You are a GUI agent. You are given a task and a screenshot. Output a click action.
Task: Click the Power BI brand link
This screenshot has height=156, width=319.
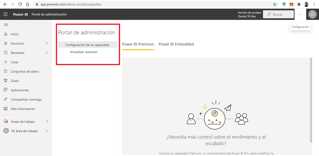[x=20, y=14]
